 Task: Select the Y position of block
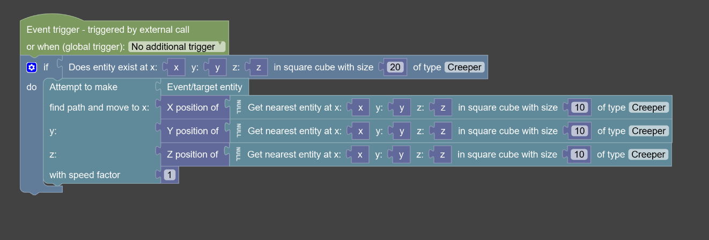pyautogui.click(x=193, y=131)
